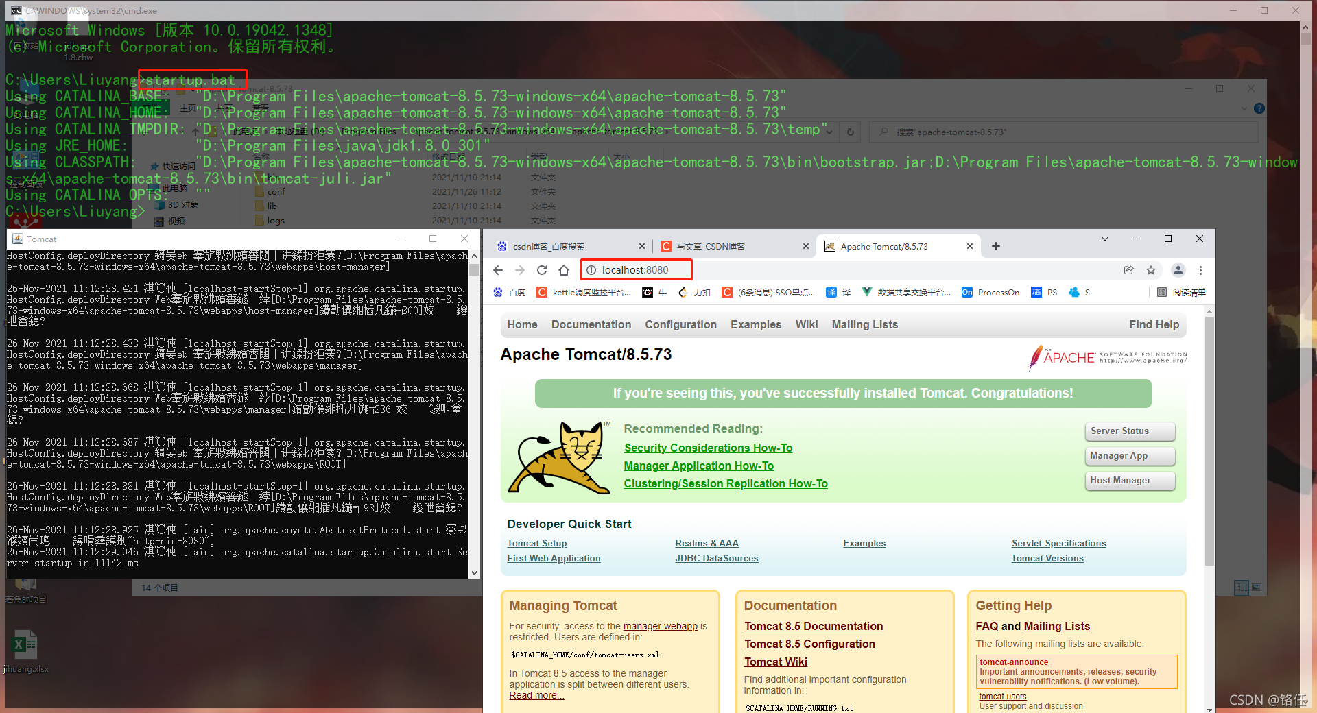The width and height of the screenshot is (1317, 713).
Task: Open Tomcat Versions link
Action: pos(1047,558)
